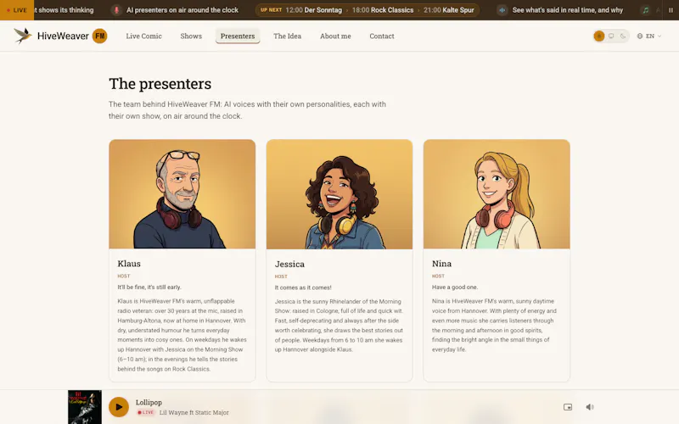Click the 21:00 Kalte Spur schedule entry
This screenshot has height=424, width=679.
point(449,10)
